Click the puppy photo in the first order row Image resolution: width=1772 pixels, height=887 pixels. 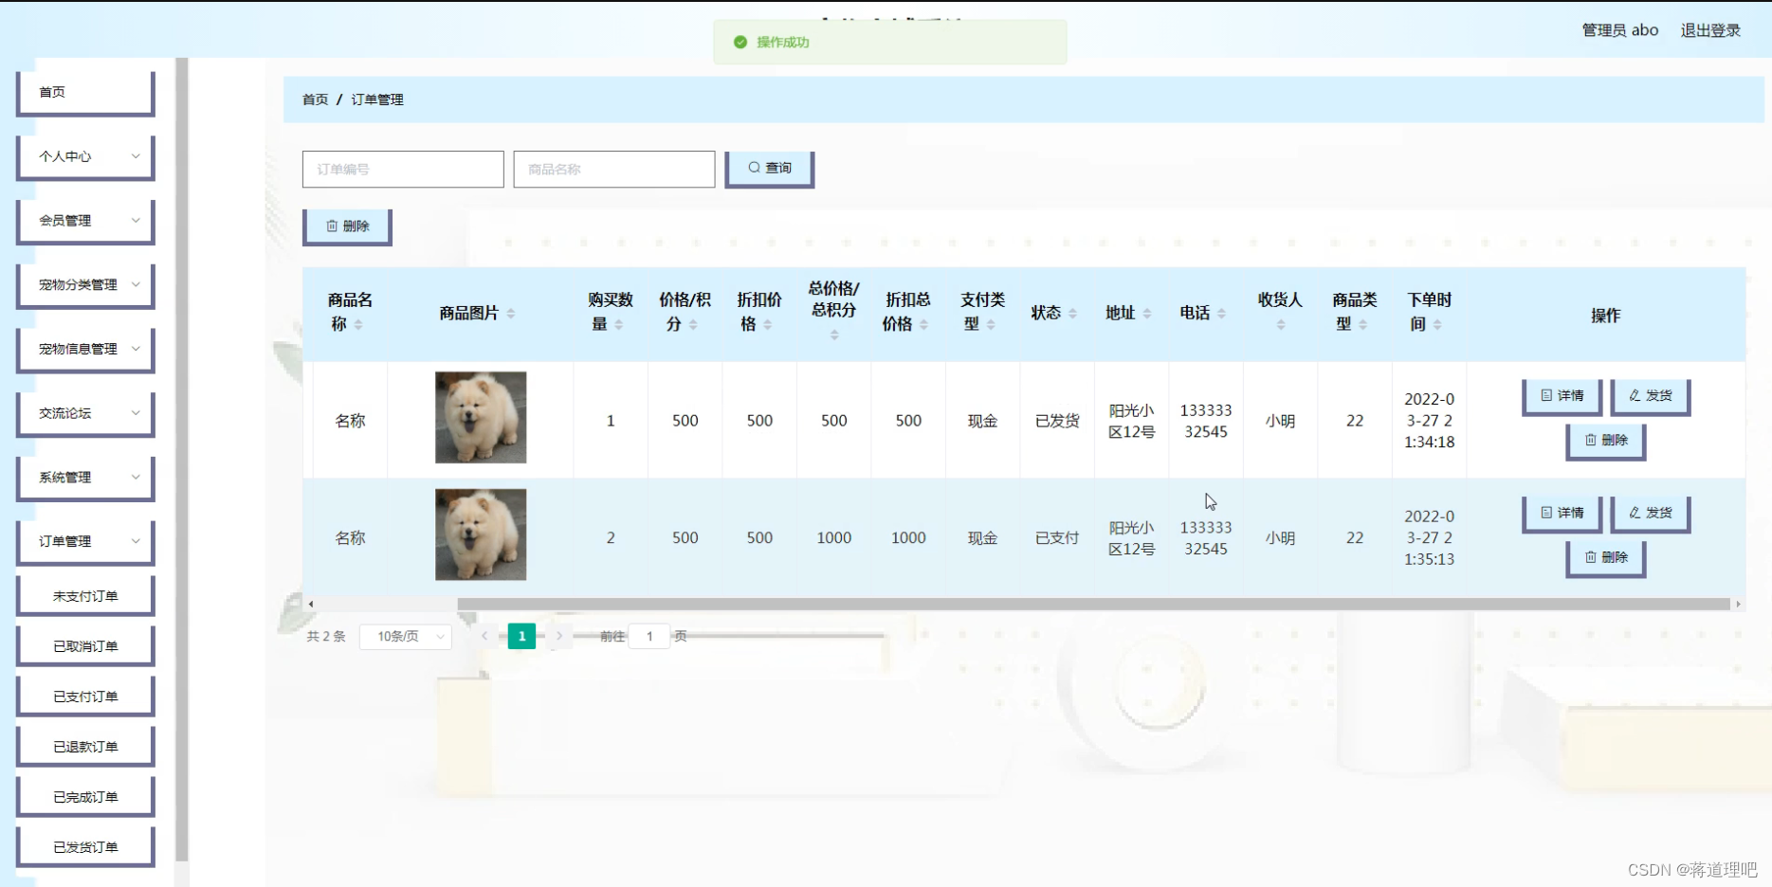[480, 417]
